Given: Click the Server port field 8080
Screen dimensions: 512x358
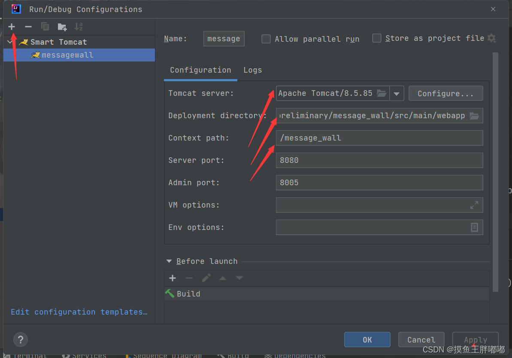Looking at the screenshot, I should tap(379, 160).
